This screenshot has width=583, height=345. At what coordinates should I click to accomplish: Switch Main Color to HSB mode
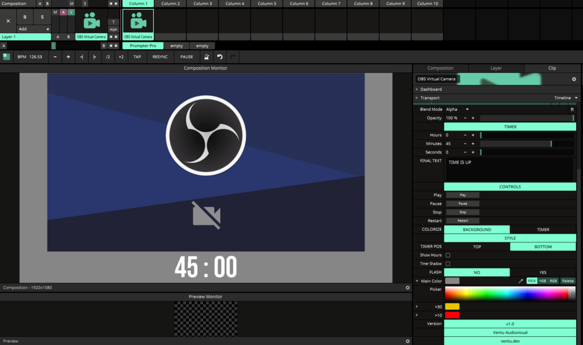542,281
